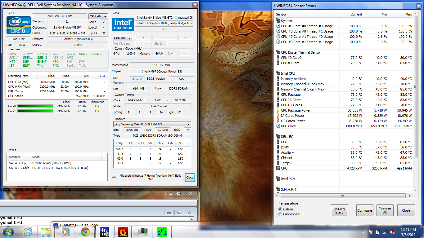Click the sensor list horizontal scrollbar thumb
This screenshot has height=238, width=424.
343,196
